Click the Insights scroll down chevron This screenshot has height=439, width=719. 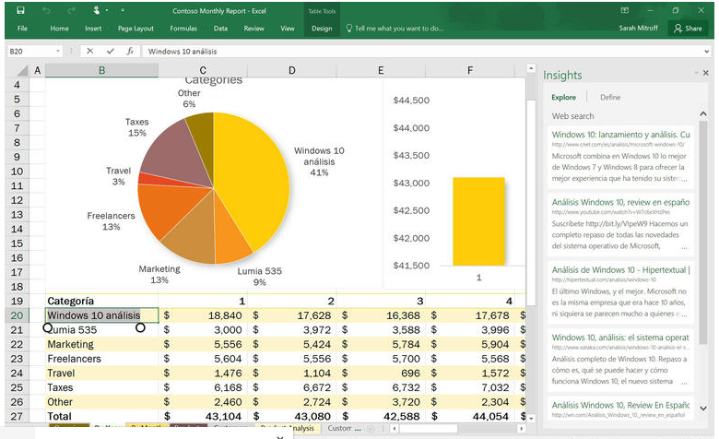click(x=703, y=408)
